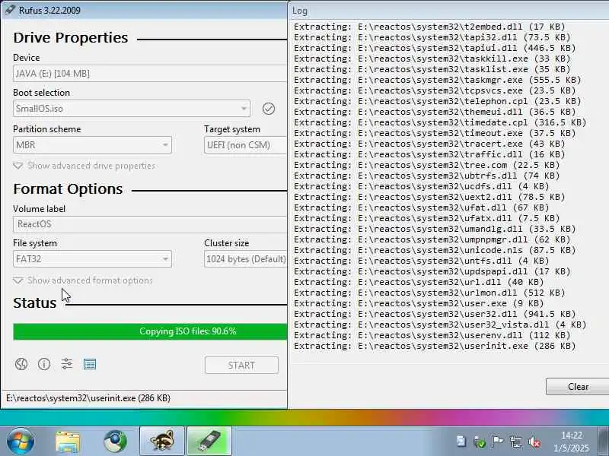Click log line for user32.dll (941.5 KB)
The image size is (609, 456).
(x=435, y=314)
